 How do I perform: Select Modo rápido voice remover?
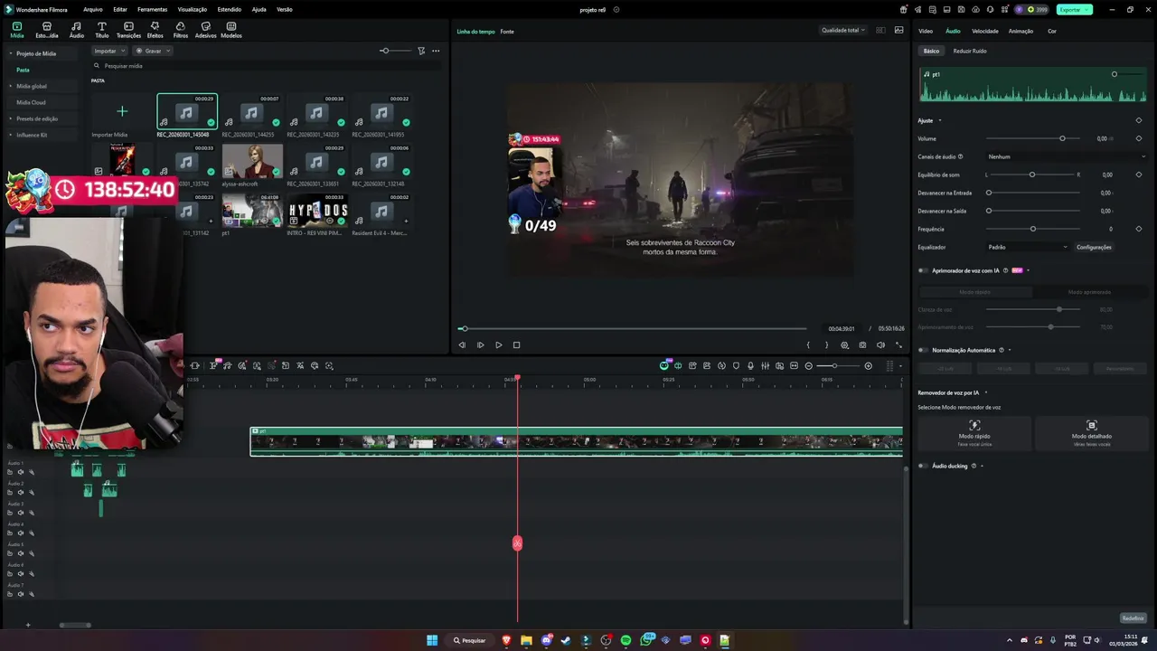[x=974, y=433]
